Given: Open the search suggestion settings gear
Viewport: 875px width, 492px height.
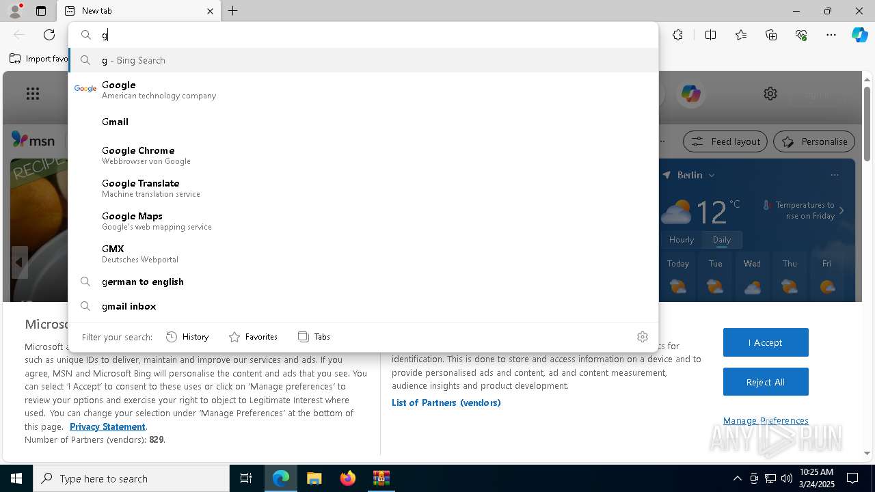Looking at the screenshot, I should point(642,336).
